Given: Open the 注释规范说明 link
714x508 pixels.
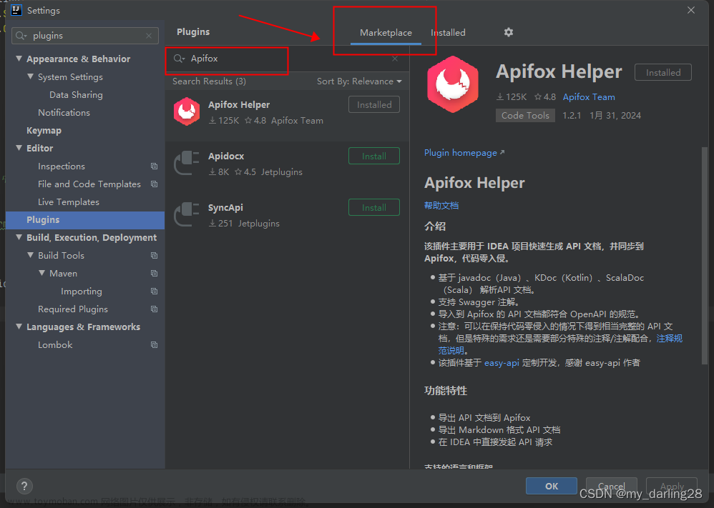Looking at the screenshot, I should [x=670, y=339].
